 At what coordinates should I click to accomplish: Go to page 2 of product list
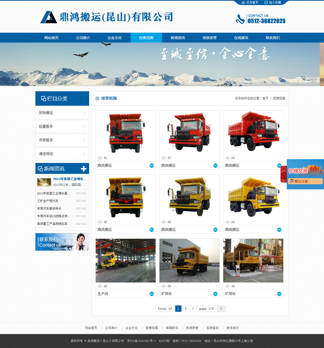pyautogui.click(x=185, y=309)
